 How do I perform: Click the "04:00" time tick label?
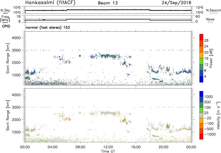[x=52, y=147]
